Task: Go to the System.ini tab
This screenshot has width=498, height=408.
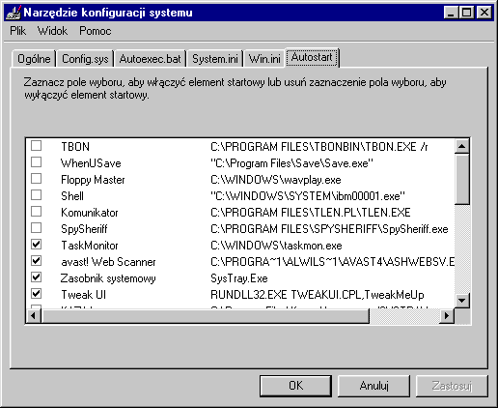Action: (215, 59)
